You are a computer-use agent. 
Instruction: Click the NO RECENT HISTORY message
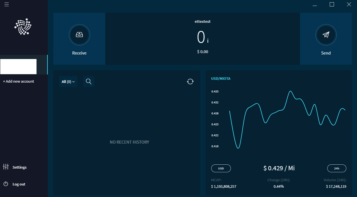pyautogui.click(x=129, y=142)
